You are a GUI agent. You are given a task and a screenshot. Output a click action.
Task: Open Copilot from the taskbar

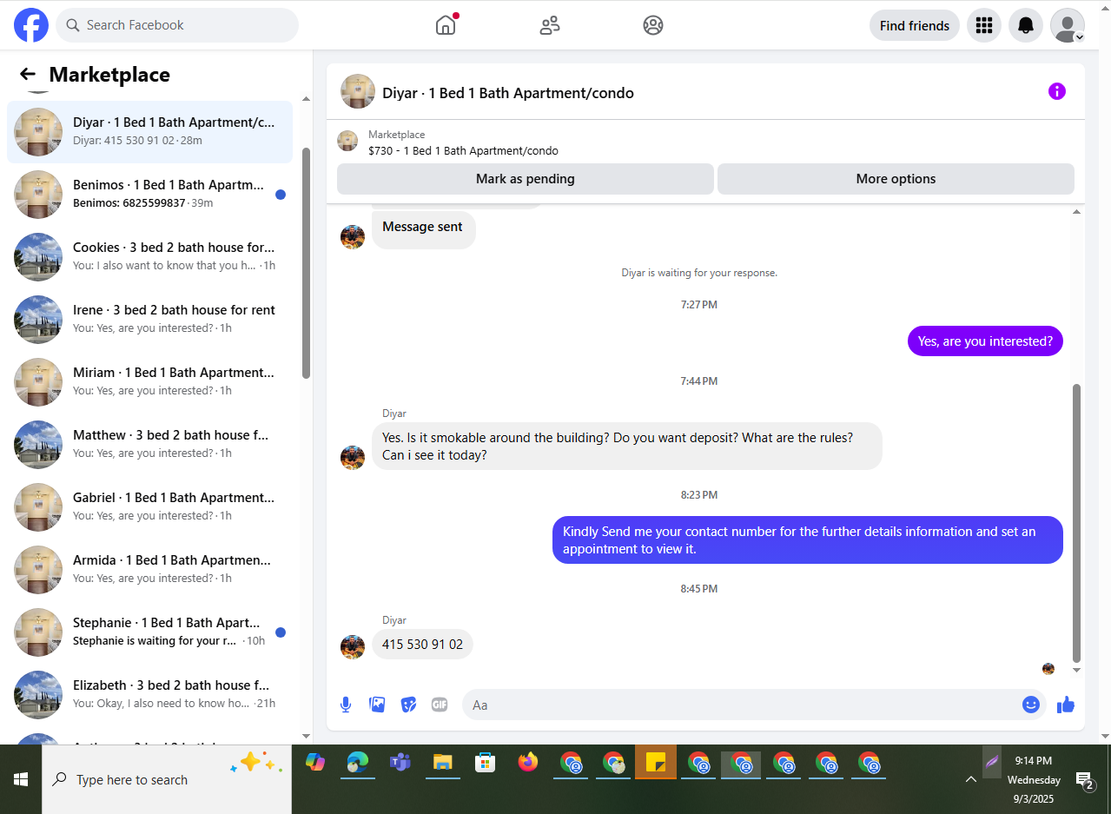[x=315, y=763]
